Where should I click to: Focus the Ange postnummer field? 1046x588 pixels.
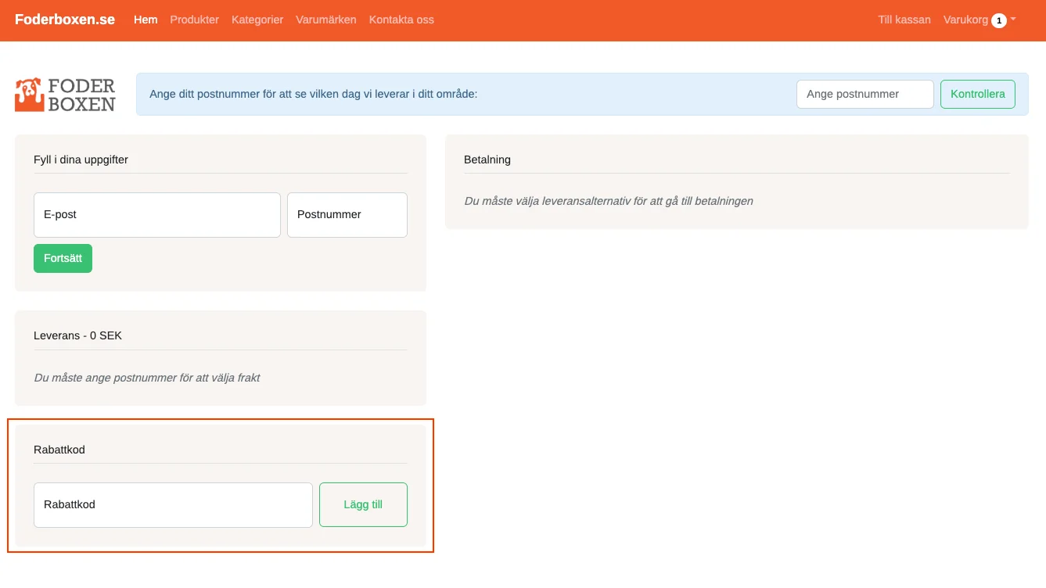click(865, 94)
